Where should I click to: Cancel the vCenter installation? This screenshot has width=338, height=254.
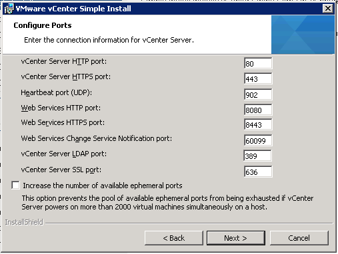pyautogui.click(x=299, y=238)
